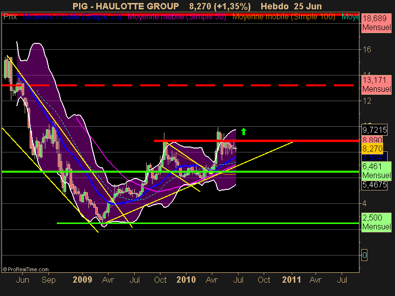The width and height of the screenshot is (395, 296).
Task: Click the Prix legend label
Action: [x=10, y=17]
